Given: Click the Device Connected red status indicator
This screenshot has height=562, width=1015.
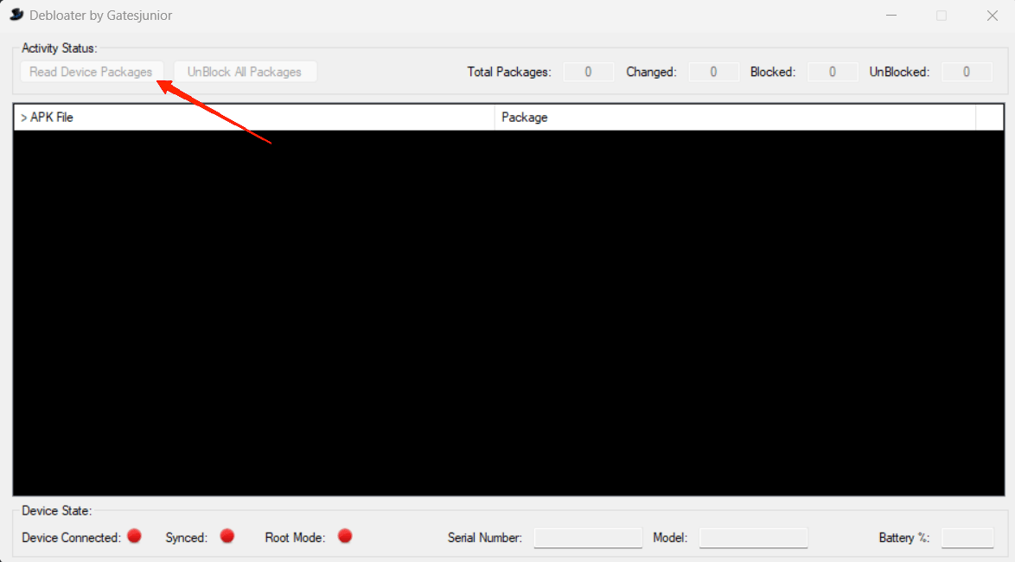Looking at the screenshot, I should (x=134, y=536).
